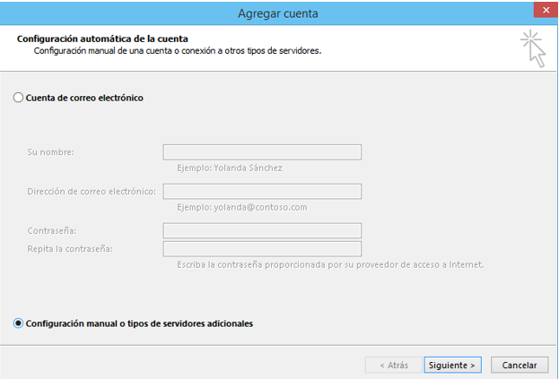559x379 pixels.
Task: Go back with the Atrás button
Action: (393, 365)
